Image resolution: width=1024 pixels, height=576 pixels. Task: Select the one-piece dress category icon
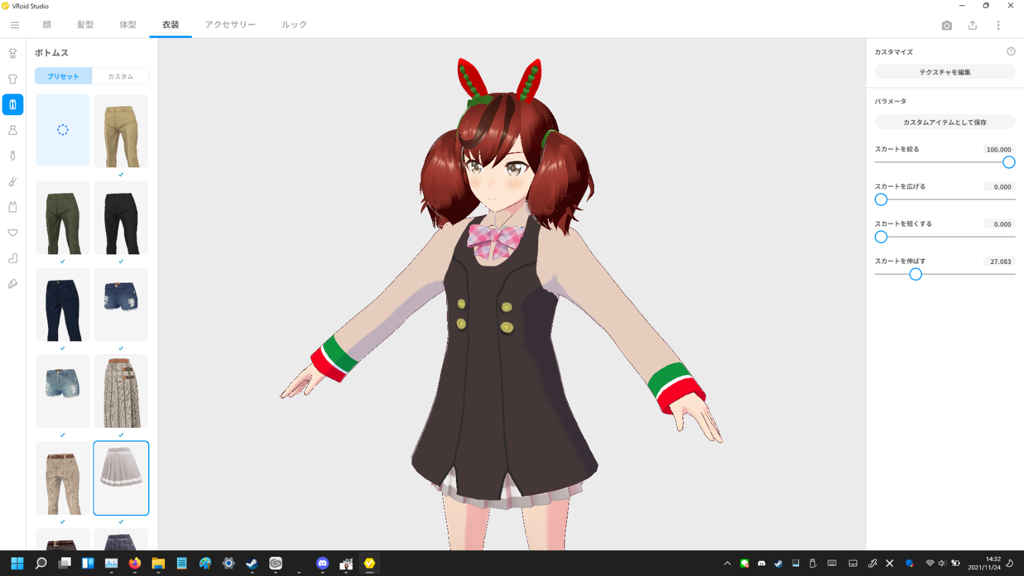(13, 130)
